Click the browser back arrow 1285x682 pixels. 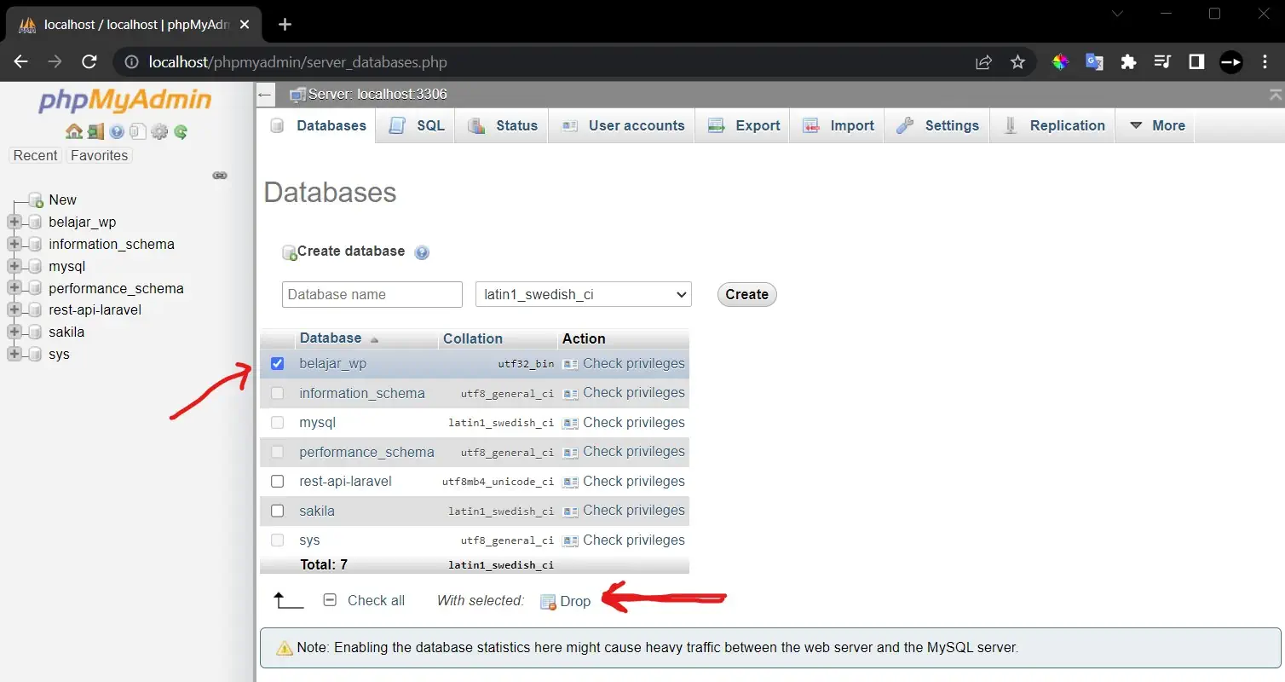[x=21, y=62]
